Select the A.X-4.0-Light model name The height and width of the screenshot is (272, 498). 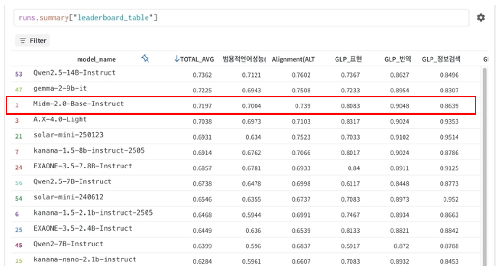coord(60,119)
